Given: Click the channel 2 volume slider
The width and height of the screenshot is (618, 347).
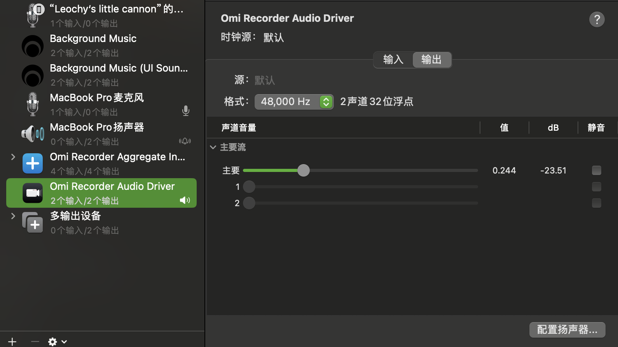Looking at the screenshot, I should (x=361, y=203).
